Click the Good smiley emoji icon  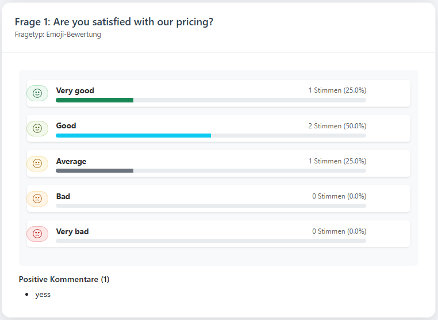37,128
